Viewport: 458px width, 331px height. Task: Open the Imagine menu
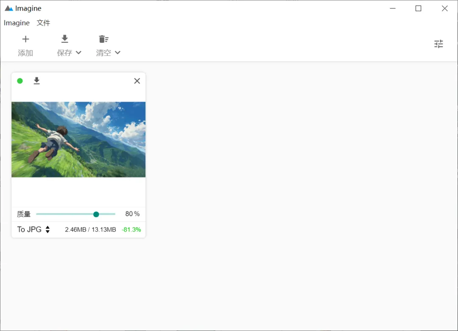(x=17, y=23)
